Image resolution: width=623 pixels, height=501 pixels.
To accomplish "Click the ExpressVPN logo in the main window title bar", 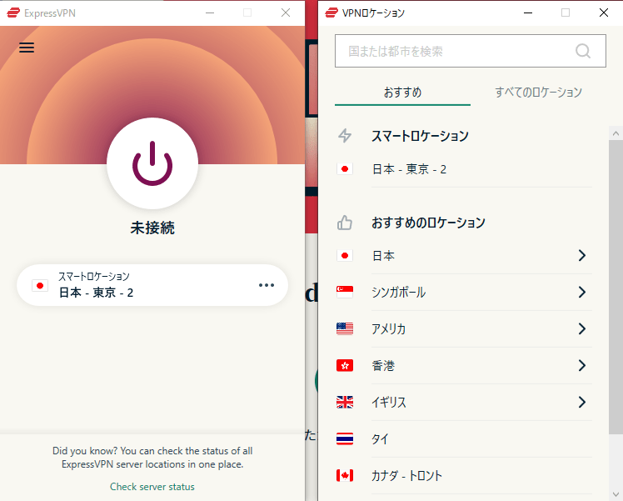I will coord(13,13).
